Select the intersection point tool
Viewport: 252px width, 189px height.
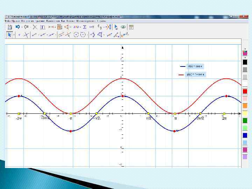click(26, 35)
